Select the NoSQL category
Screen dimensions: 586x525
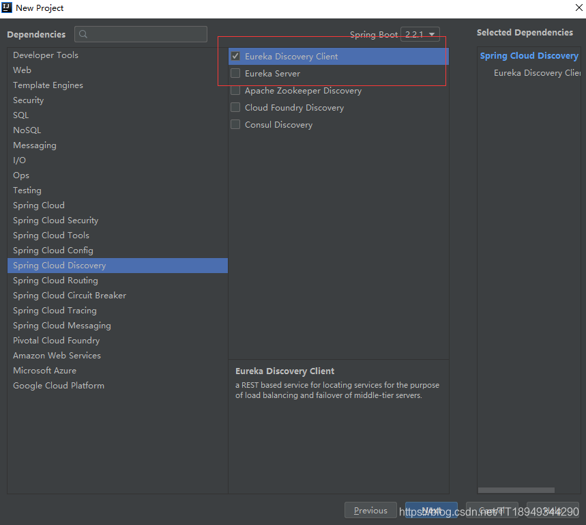click(117, 130)
